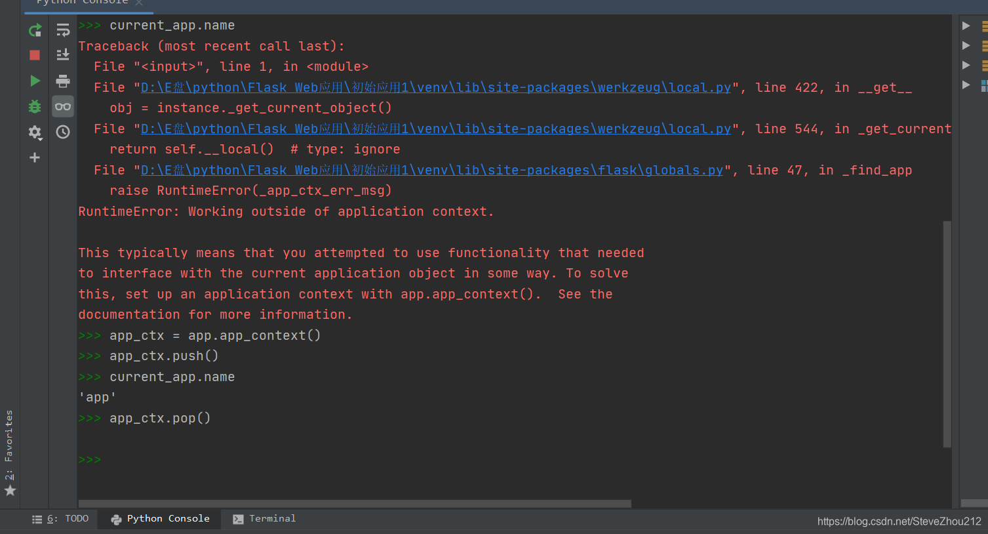
Task: Click 'obj = instance._get_current_object()' line
Action: [250, 108]
